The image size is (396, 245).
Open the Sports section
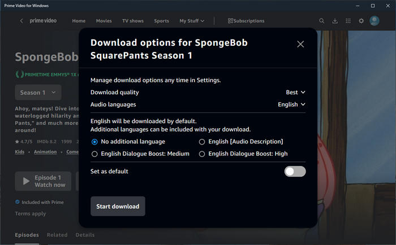162,21
